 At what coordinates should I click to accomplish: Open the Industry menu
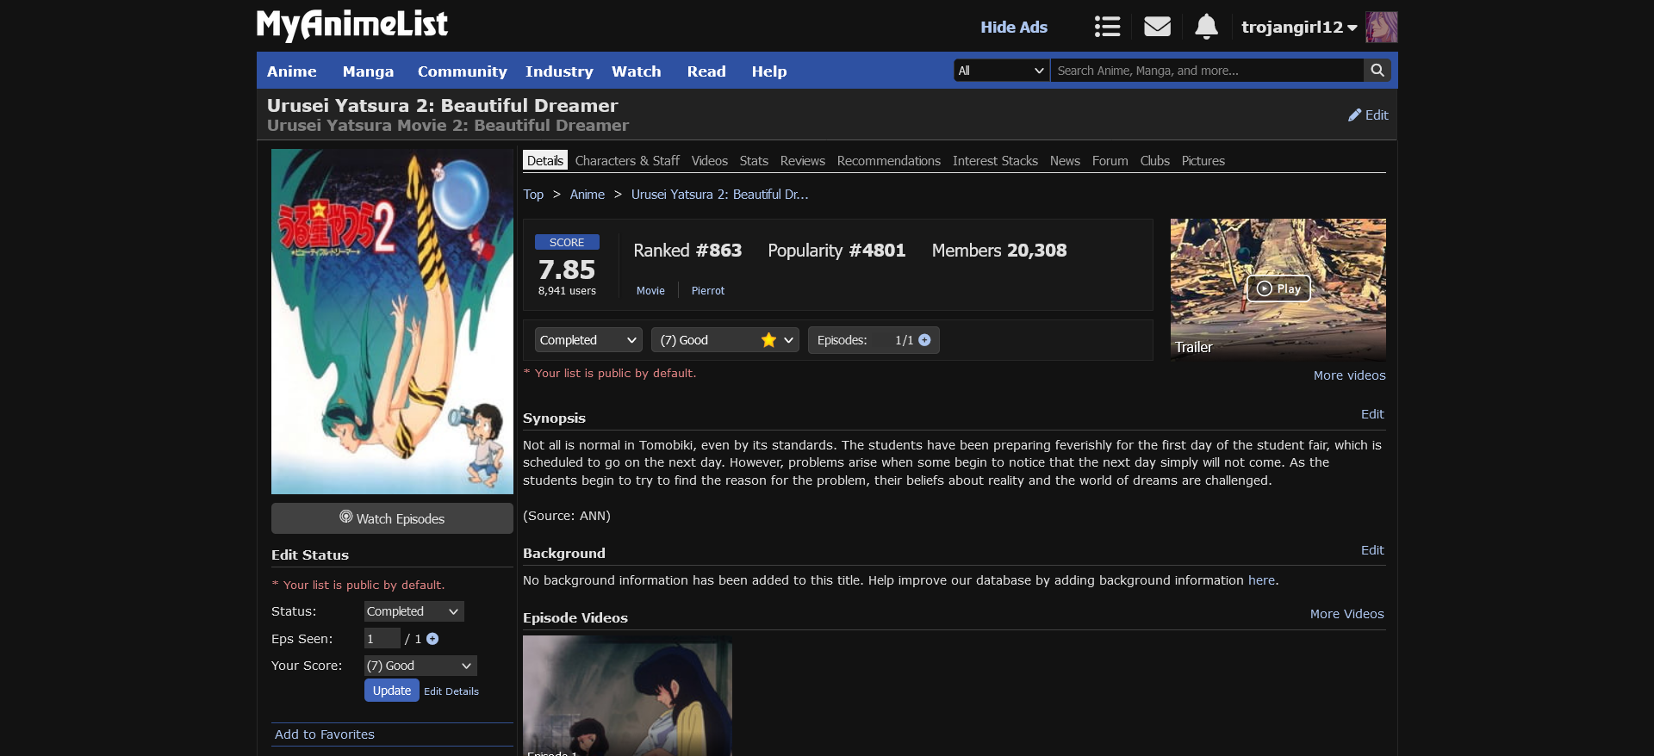click(559, 71)
